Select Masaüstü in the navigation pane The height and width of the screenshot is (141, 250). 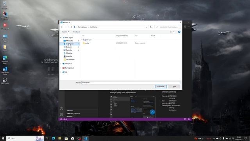tap(70, 41)
